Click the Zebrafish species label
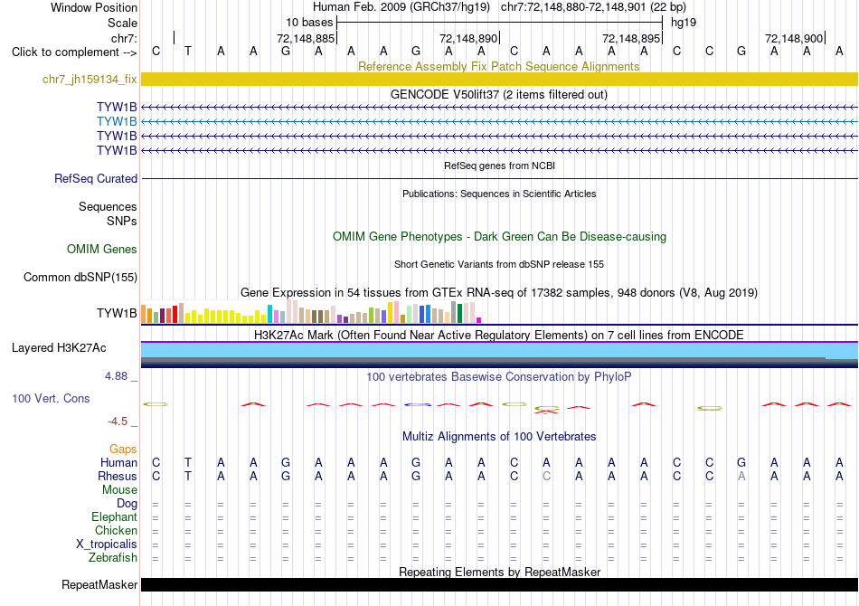Screen dimensions: 859x606 tap(113, 557)
